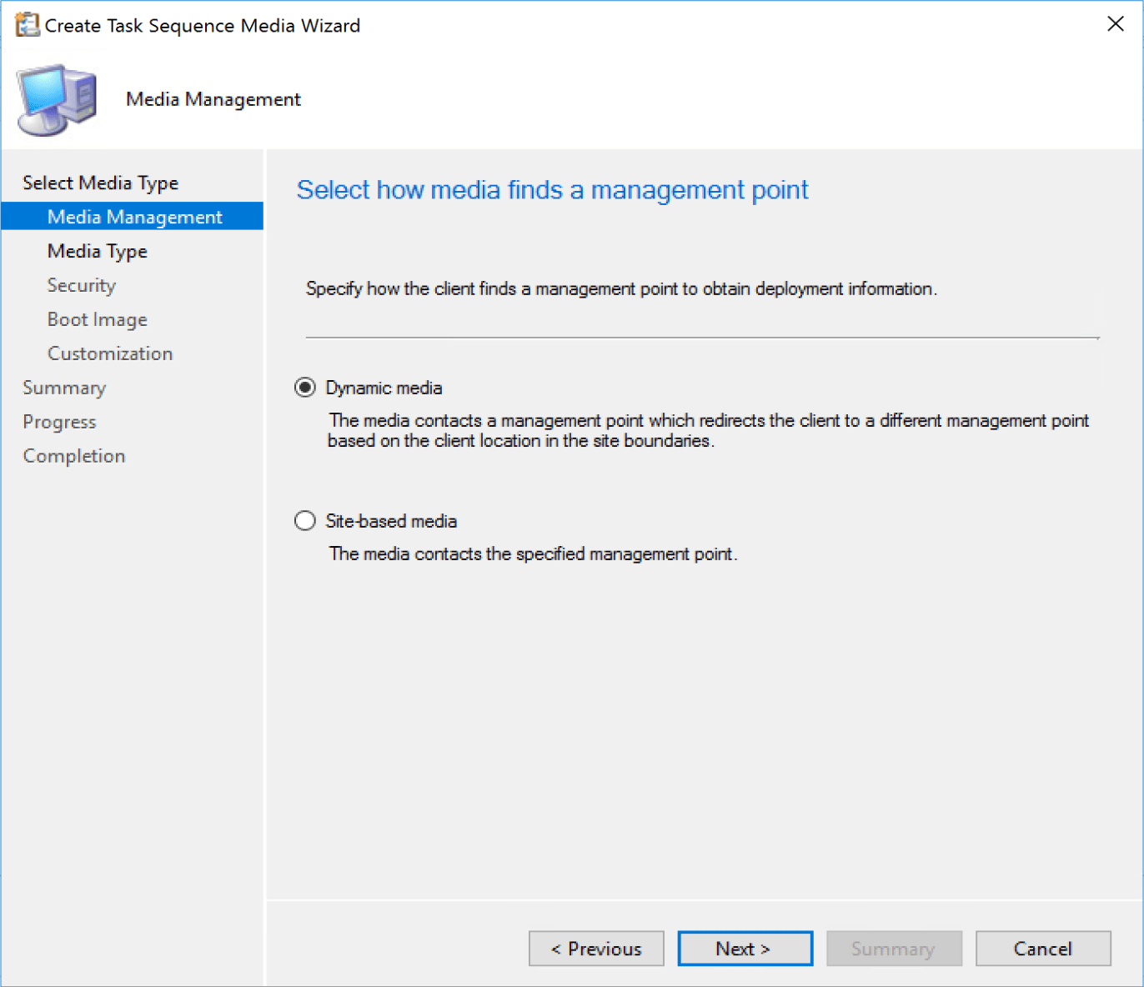Close the wizard with the X button
Screen dimensions: 1144x987
[x=1116, y=24]
